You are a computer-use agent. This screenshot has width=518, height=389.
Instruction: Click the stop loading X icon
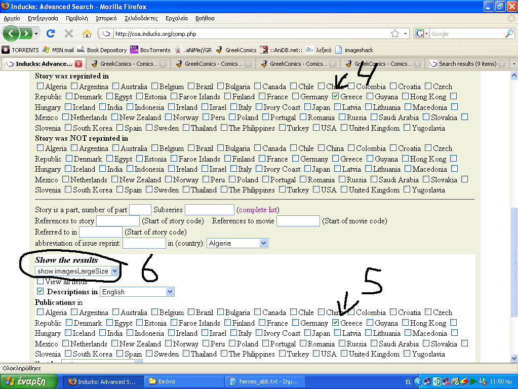[69, 34]
